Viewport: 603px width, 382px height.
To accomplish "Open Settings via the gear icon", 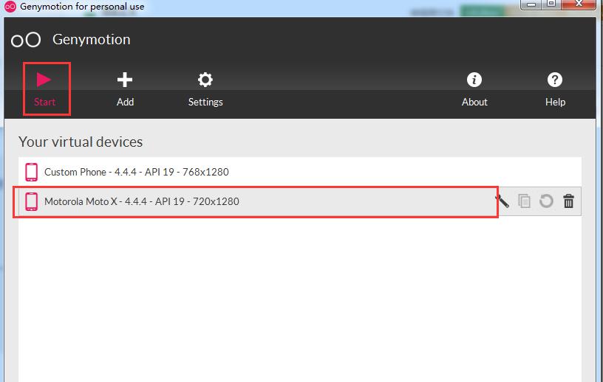I will pos(205,80).
